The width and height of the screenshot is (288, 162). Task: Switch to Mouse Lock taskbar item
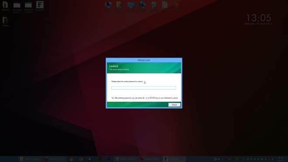[x=174, y=159]
